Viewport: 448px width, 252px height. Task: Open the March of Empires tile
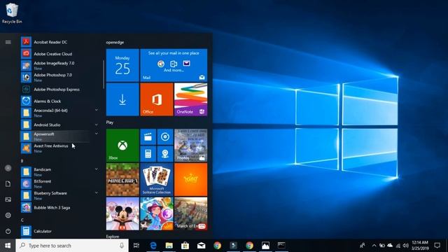(x=191, y=213)
